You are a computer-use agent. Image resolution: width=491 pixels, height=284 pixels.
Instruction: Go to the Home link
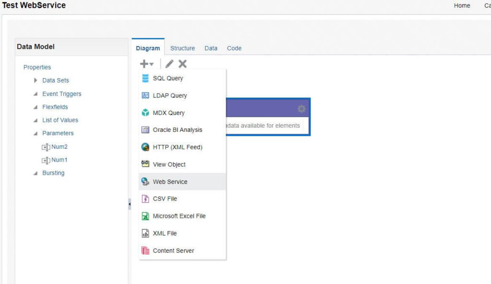[462, 5]
